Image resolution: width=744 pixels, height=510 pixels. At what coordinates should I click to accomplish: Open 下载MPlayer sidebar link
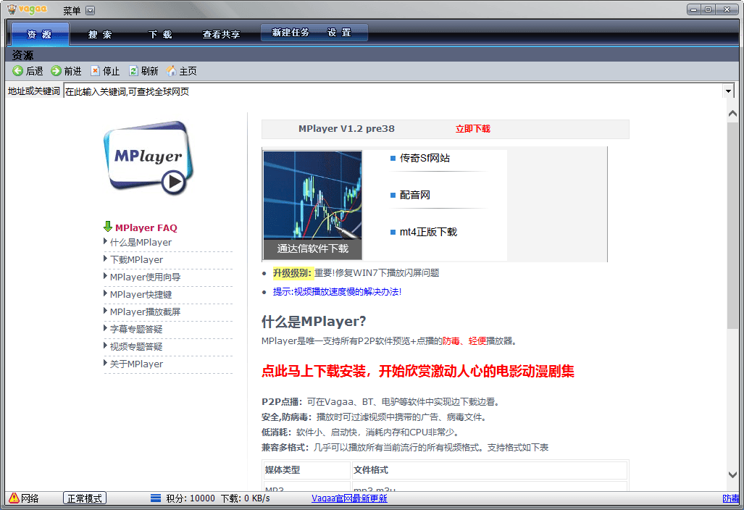click(x=137, y=260)
